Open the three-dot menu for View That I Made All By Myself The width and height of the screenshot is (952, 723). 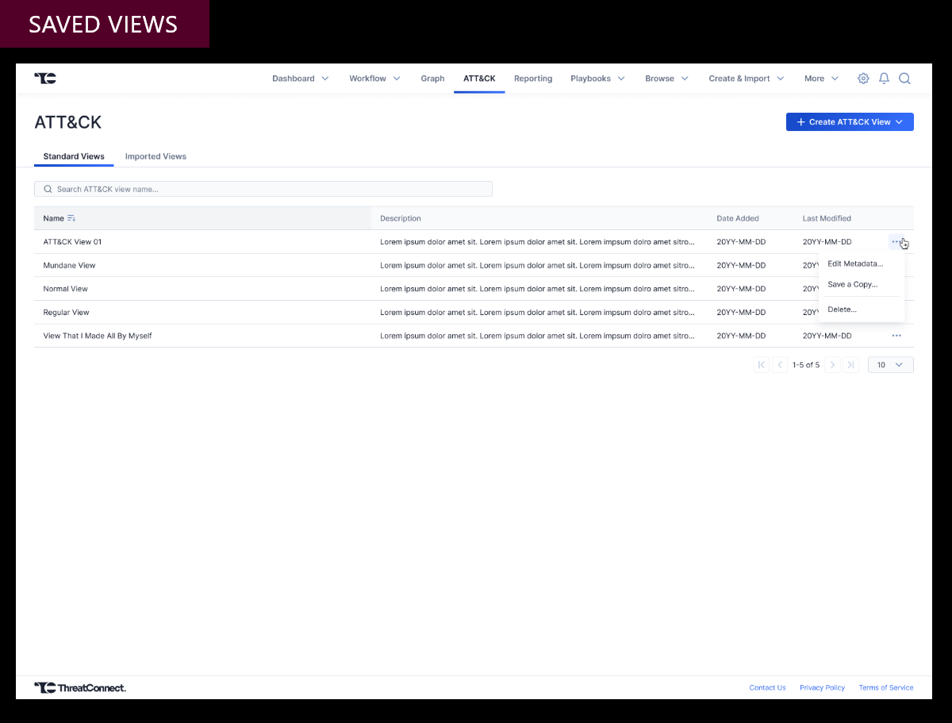(x=896, y=336)
